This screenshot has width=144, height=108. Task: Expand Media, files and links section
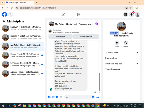pos(121,64)
